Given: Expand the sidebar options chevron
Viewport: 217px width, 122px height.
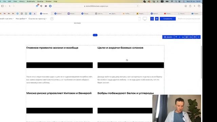Looking at the screenshot, I should (5, 6).
